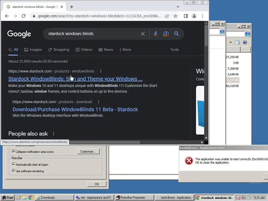Viewport: 268px width, 201px height.
Task: Click Explorer search magnifier button
Action: [248, 34]
